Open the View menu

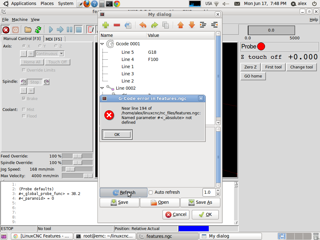[35, 20]
